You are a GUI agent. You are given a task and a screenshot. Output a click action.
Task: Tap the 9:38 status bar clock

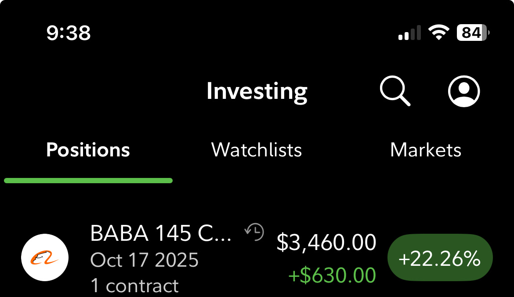point(69,33)
